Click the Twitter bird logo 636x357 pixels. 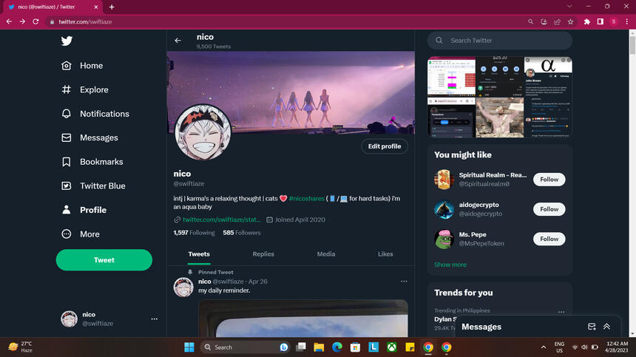click(67, 41)
